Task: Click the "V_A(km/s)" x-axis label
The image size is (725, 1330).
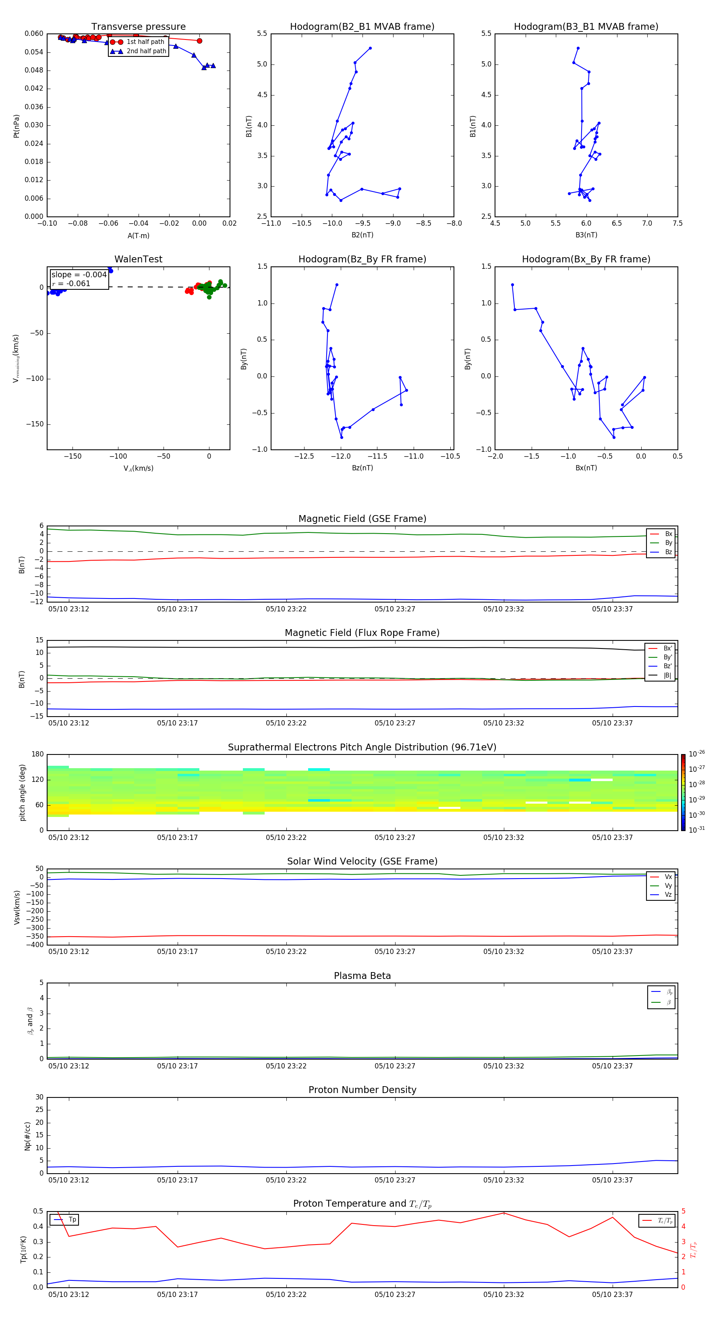Action: coord(138,468)
